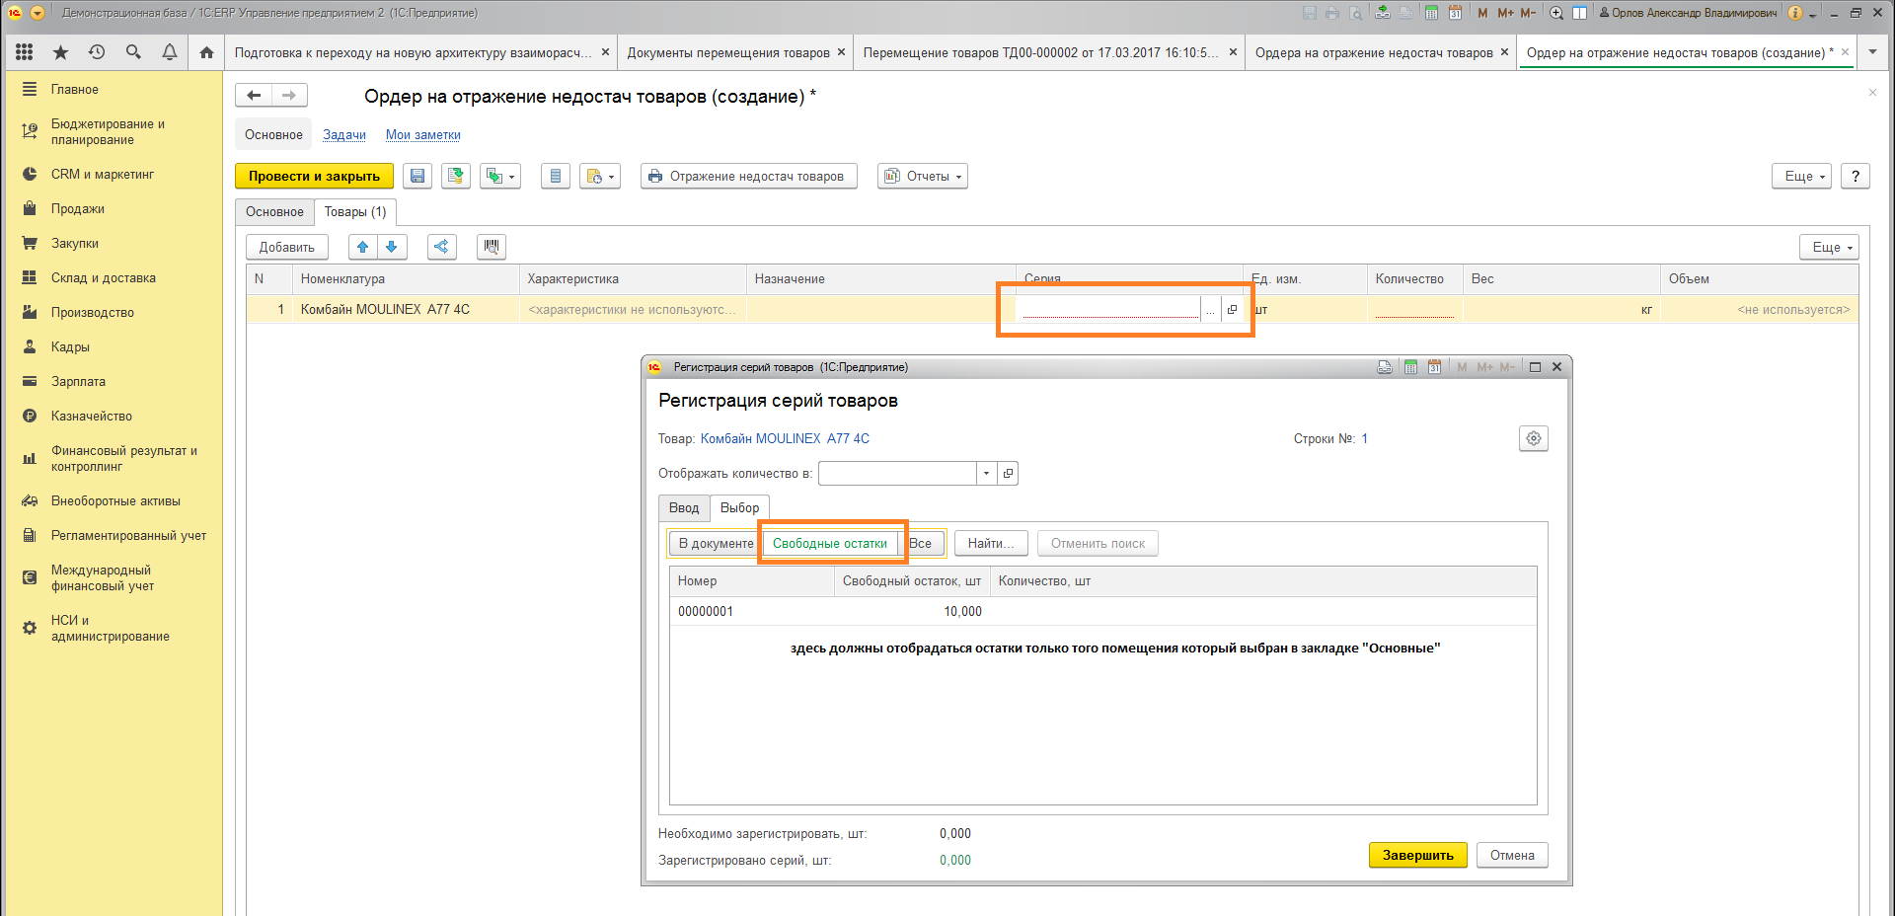Open settings gear in series registration dialog
The height and width of the screenshot is (916, 1895).
tap(1533, 438)
